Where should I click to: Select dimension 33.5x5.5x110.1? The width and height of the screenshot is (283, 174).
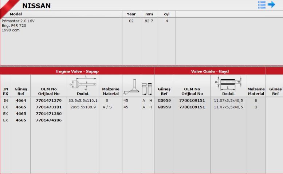click(83, 100)
